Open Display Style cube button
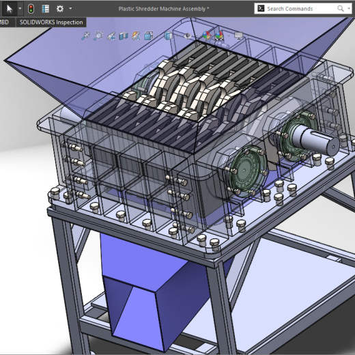The image size is (355, 355). point(169,36)
